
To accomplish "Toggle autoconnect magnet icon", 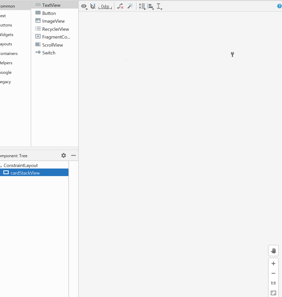I will [93, 6].
